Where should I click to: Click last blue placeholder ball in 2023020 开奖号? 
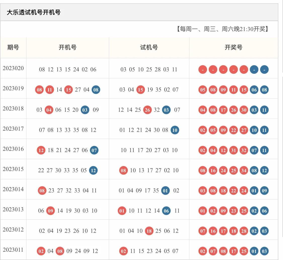pyautogui.click(x=264, y=70)
